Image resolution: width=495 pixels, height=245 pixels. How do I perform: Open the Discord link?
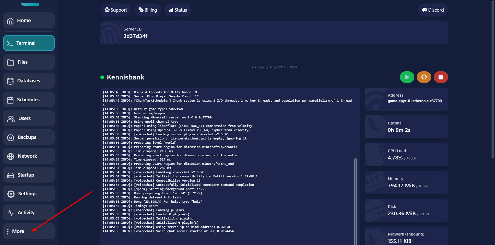point(433,10)
